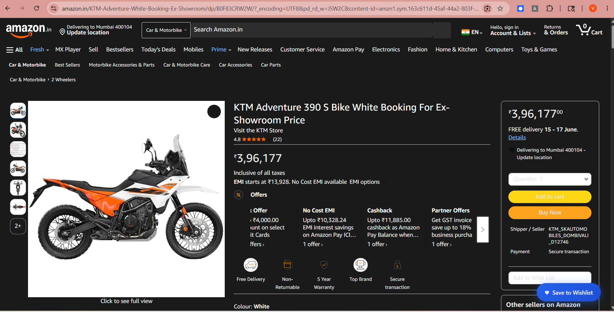This screenshot has height=312, width=614.
Task: Click the search submit button
Action: tap(442, 30)
